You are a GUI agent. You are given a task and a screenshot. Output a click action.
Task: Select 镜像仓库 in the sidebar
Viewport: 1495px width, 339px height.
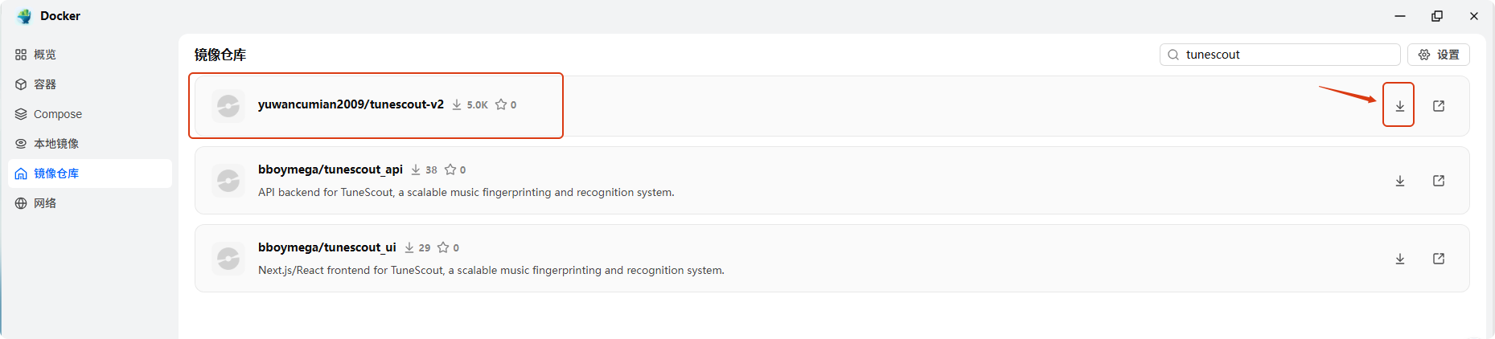click(55, 174)
